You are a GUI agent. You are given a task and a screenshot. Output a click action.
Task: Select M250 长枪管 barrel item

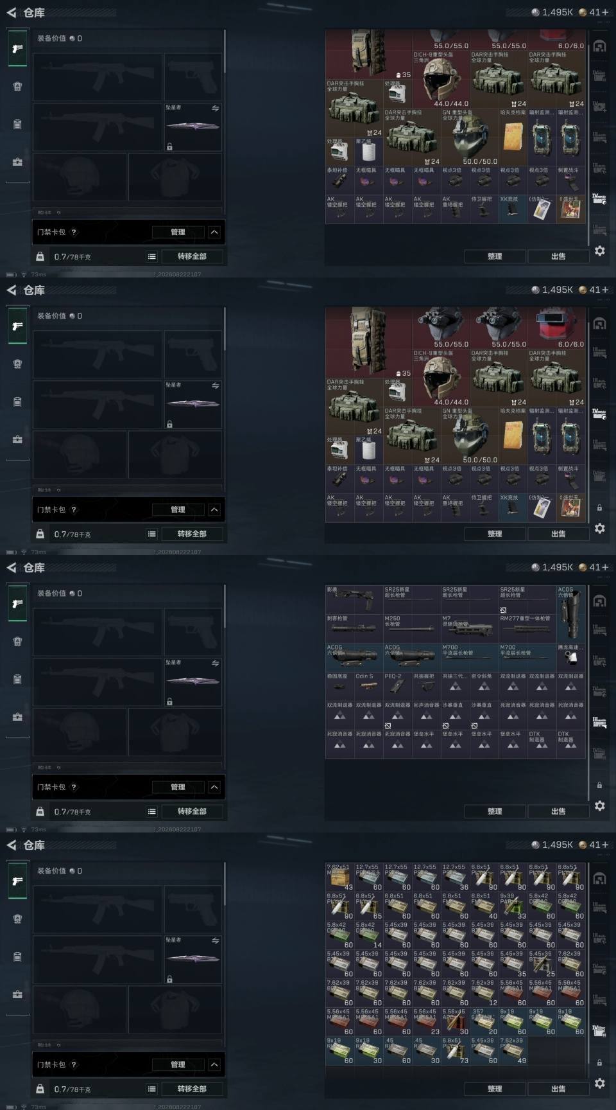tap(412, 628)
